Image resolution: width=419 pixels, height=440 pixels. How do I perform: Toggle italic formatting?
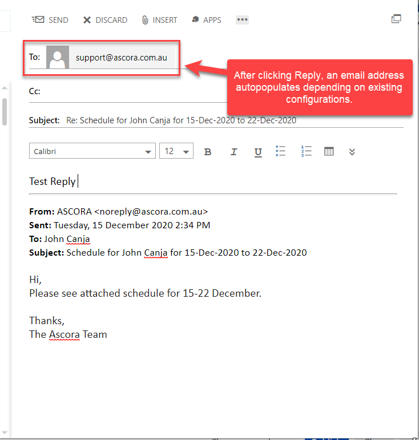[x=233, y=152]
